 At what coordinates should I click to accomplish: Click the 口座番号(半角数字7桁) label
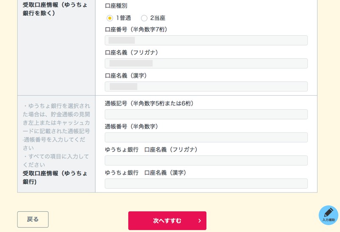click(x=136, y=29)
